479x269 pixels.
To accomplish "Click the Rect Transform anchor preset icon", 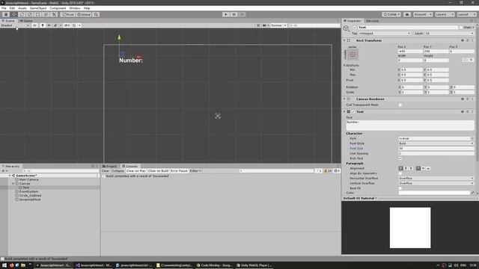I will [x=353, y=55].
